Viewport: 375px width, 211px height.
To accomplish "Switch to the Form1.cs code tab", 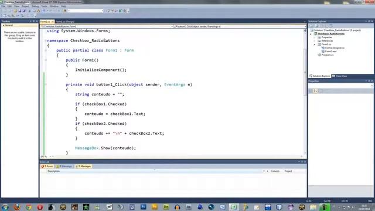I will click(x=45, y=22).
